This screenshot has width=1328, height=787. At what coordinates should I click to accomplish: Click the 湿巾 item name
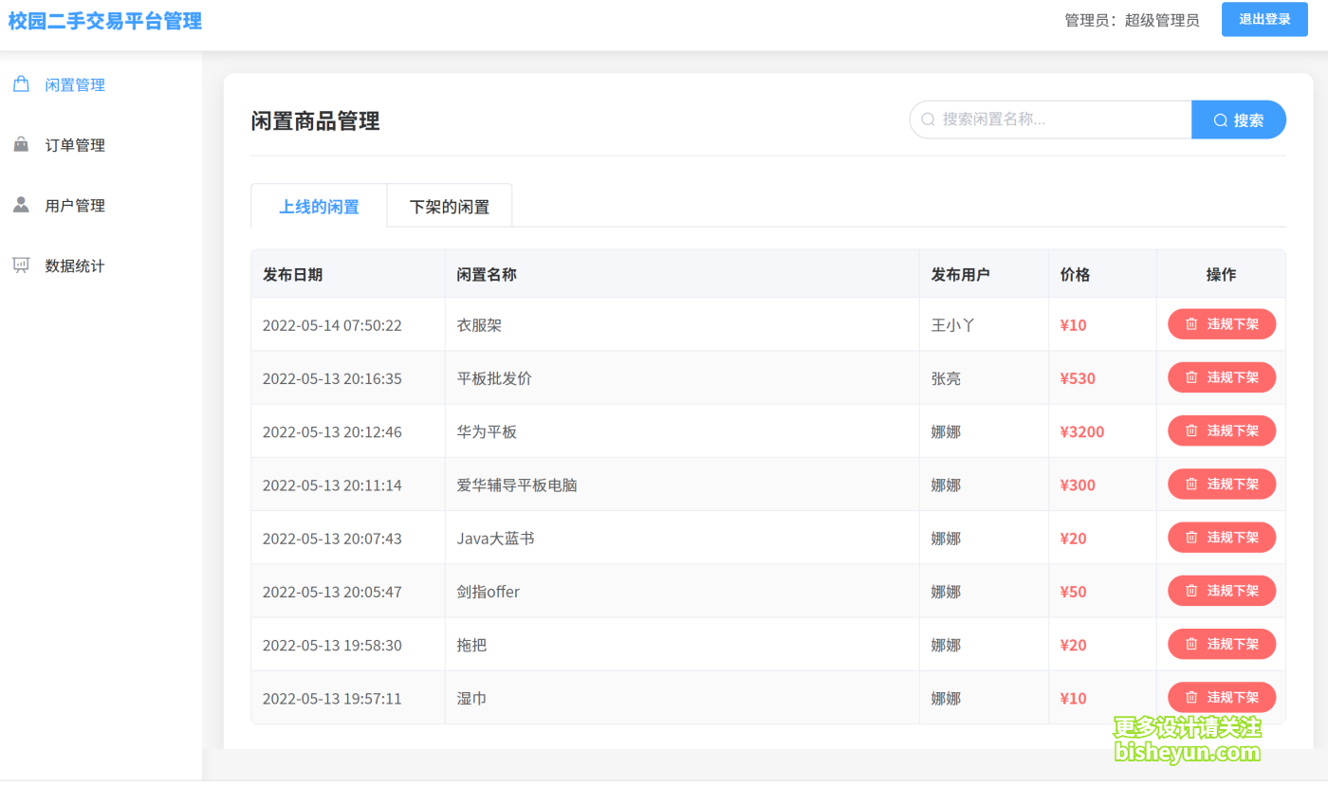(x=471, y=699)
